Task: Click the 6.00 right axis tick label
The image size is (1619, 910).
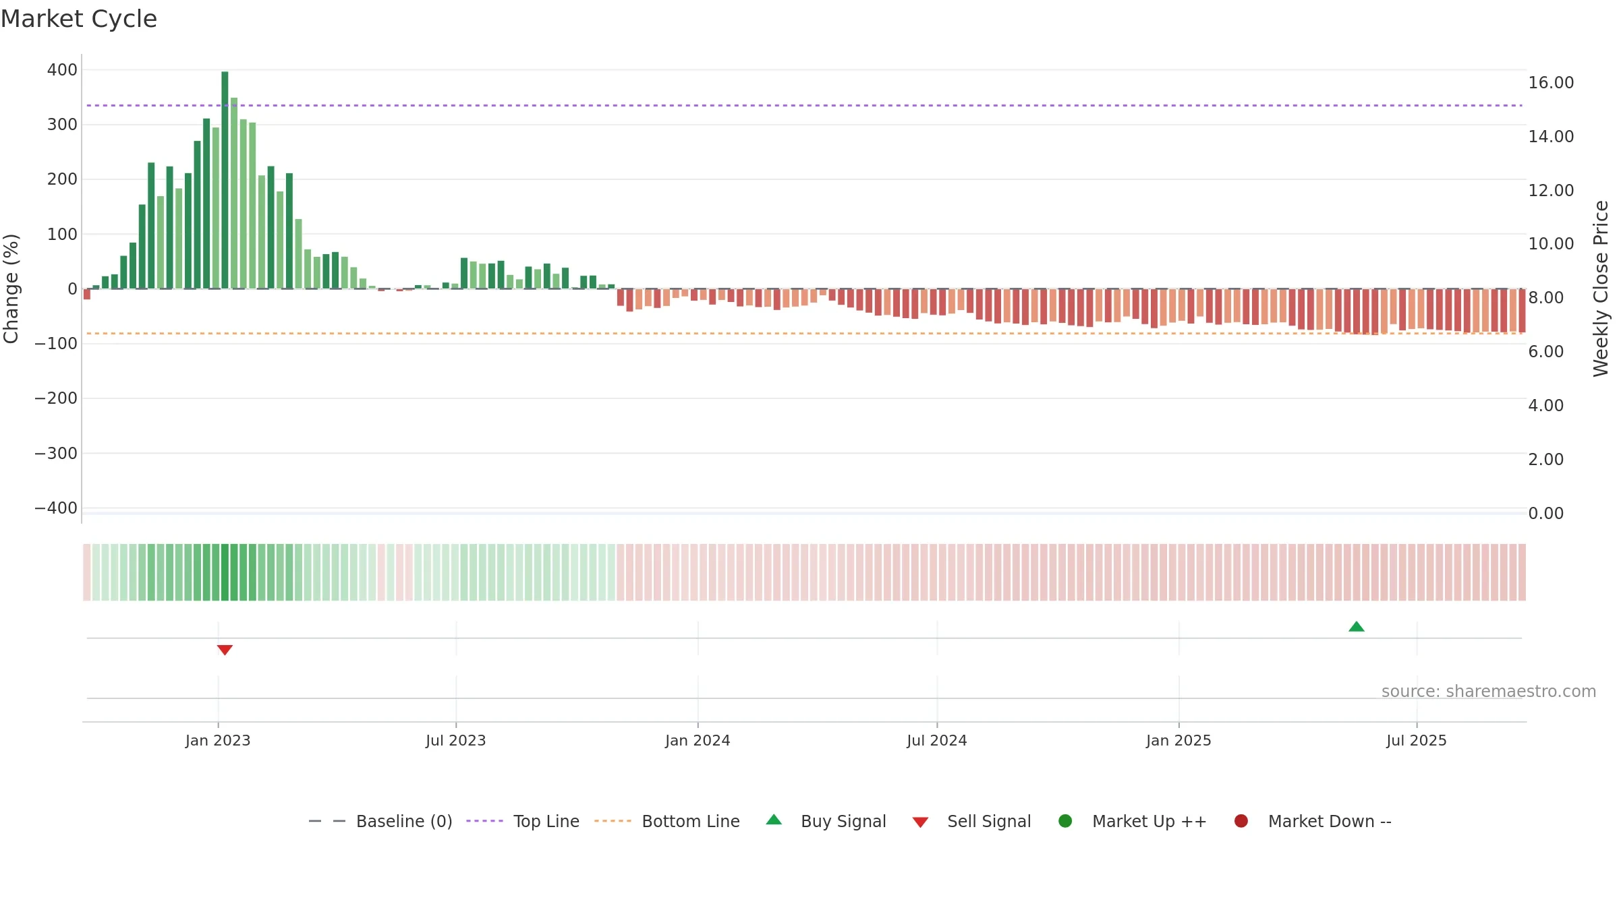Action: [1545, 352]
